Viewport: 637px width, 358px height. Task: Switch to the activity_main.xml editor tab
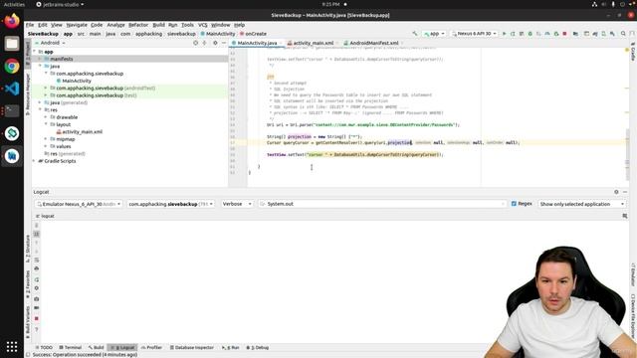(x=313, y=43)
